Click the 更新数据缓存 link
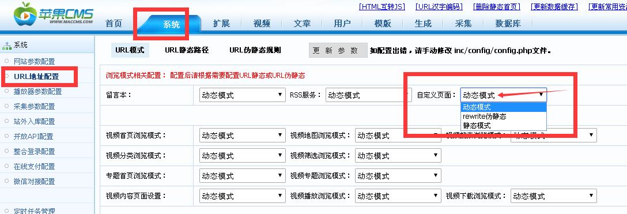 554,7
